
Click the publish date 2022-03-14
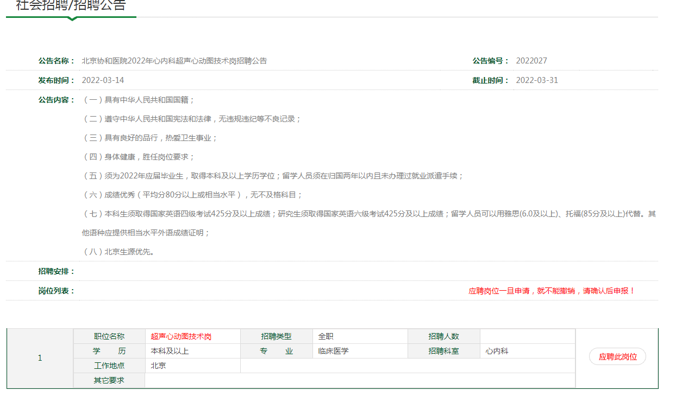(103, 80)
